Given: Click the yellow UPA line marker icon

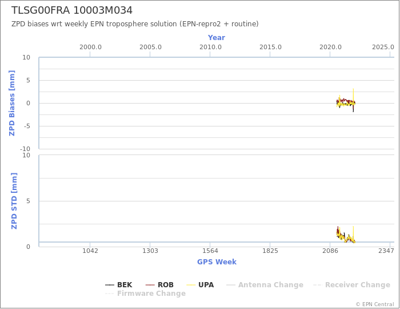Looking at the screenshot, I should [191, 285].
